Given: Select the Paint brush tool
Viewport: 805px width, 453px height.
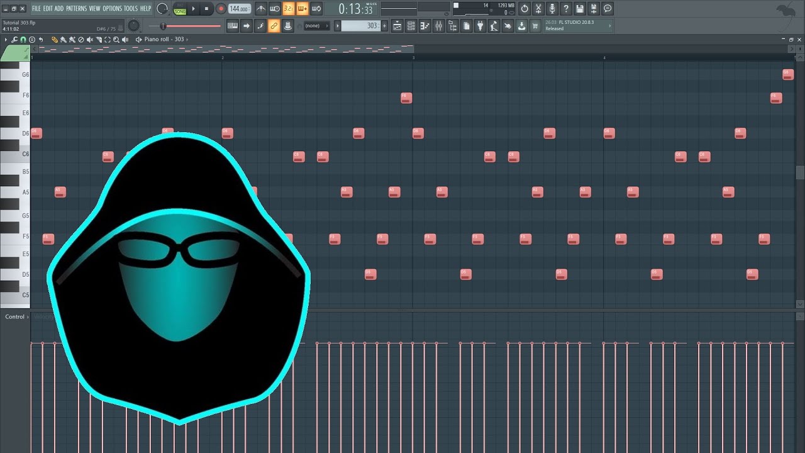Looking at the screenshot, I should 64,40.
